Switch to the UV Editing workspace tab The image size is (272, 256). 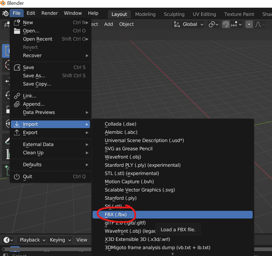click(204, 14)
